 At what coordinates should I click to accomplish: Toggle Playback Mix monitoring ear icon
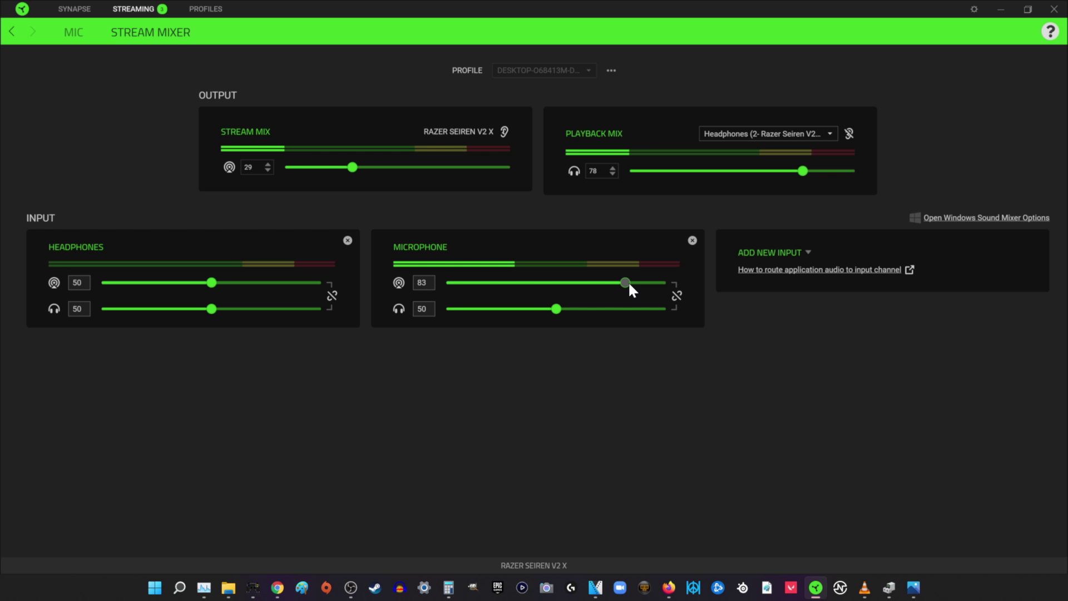[x=849, y=134]
